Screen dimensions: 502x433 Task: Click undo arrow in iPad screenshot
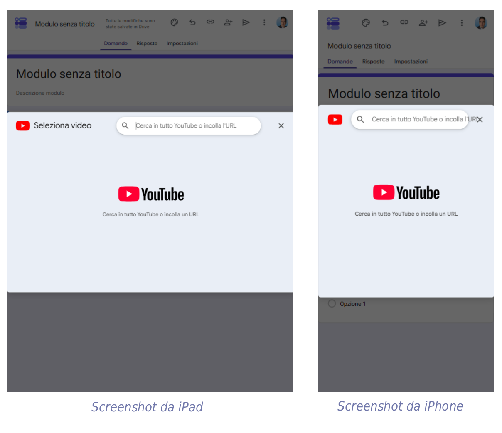click(192, 22)
